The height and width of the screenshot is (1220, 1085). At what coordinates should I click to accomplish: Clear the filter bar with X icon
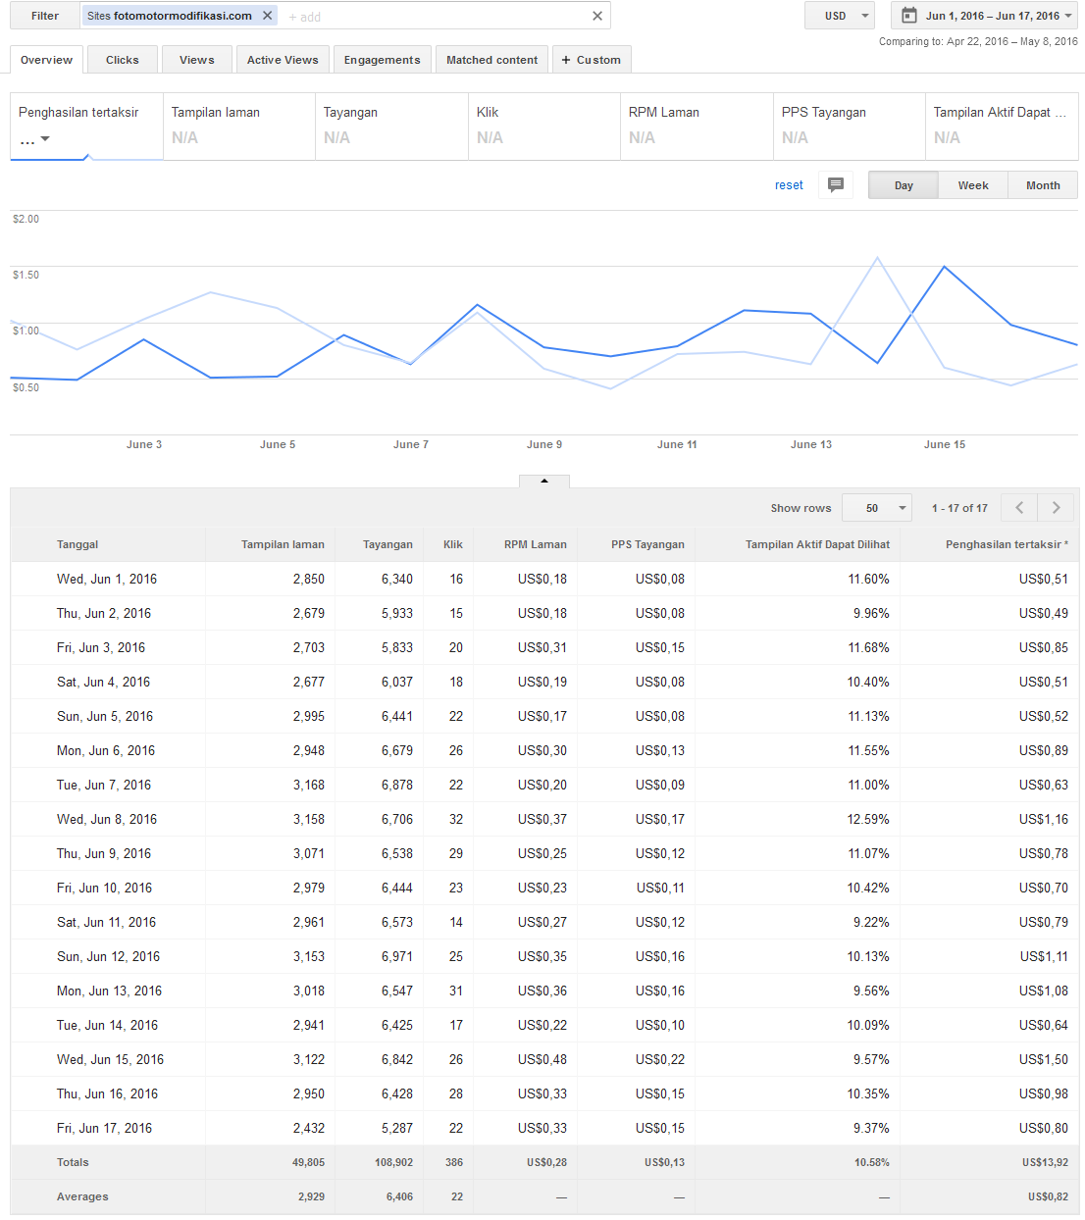click(x=597, y=16)
